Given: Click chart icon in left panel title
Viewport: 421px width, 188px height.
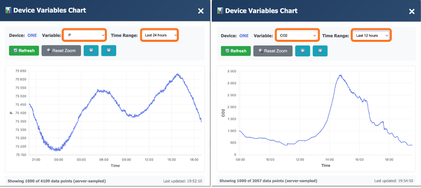Looking at the screenshot, I should tap(8, 10).
